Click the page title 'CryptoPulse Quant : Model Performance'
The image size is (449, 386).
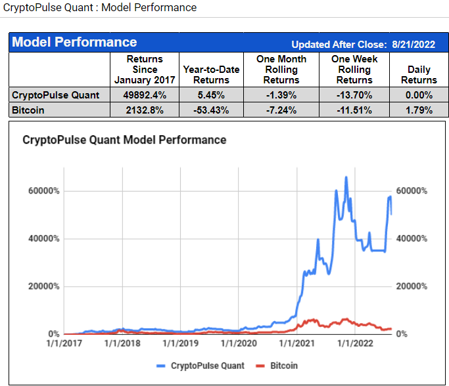[100, 7]
